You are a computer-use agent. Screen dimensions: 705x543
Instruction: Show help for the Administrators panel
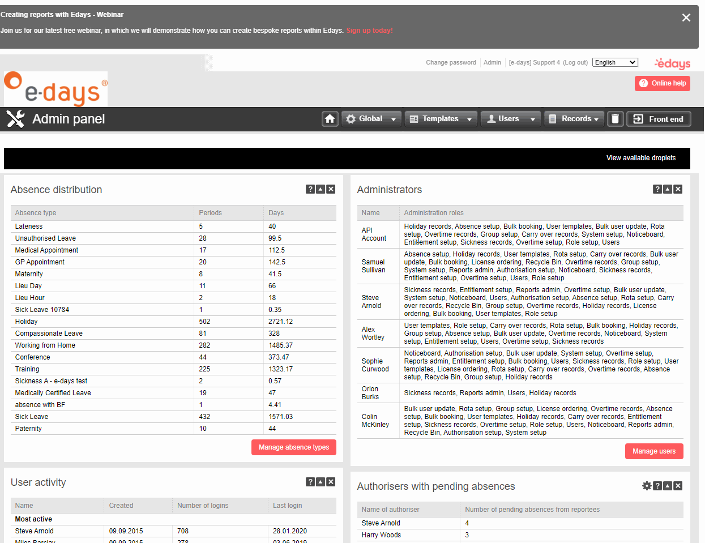657,189
